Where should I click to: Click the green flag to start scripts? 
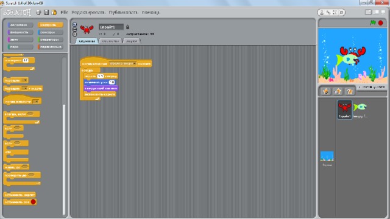point(372,23)
